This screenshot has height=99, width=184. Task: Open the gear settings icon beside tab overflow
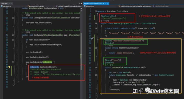[x=82, y=4]
